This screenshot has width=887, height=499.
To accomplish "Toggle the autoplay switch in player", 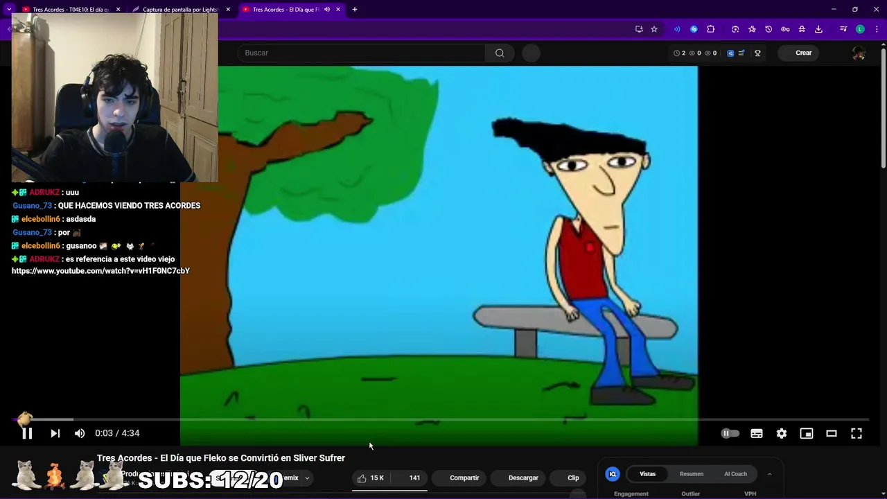I will click(x=730, y=433).
